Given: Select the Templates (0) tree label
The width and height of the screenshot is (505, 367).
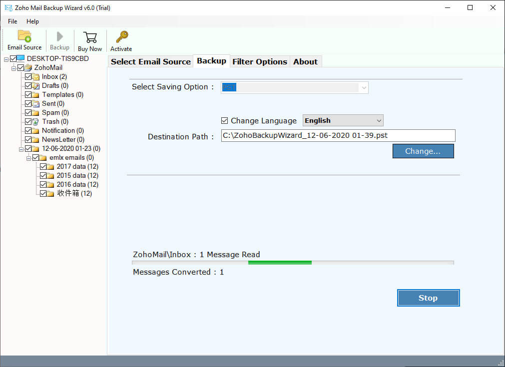Looking at the screenshot, I should point(63,95).
